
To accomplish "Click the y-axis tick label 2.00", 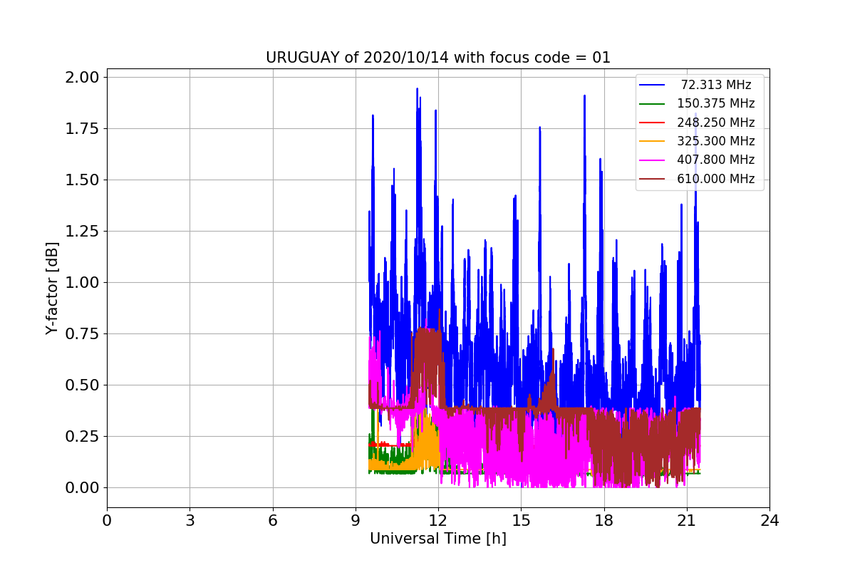I will coord(83,78).
